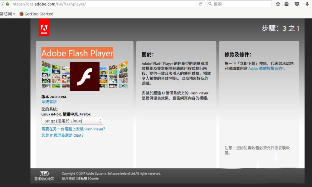Image resolution: width=312 pixels, height=187 pixels.
Task: Open the bookmarks list icon
Action: point(286,4)
